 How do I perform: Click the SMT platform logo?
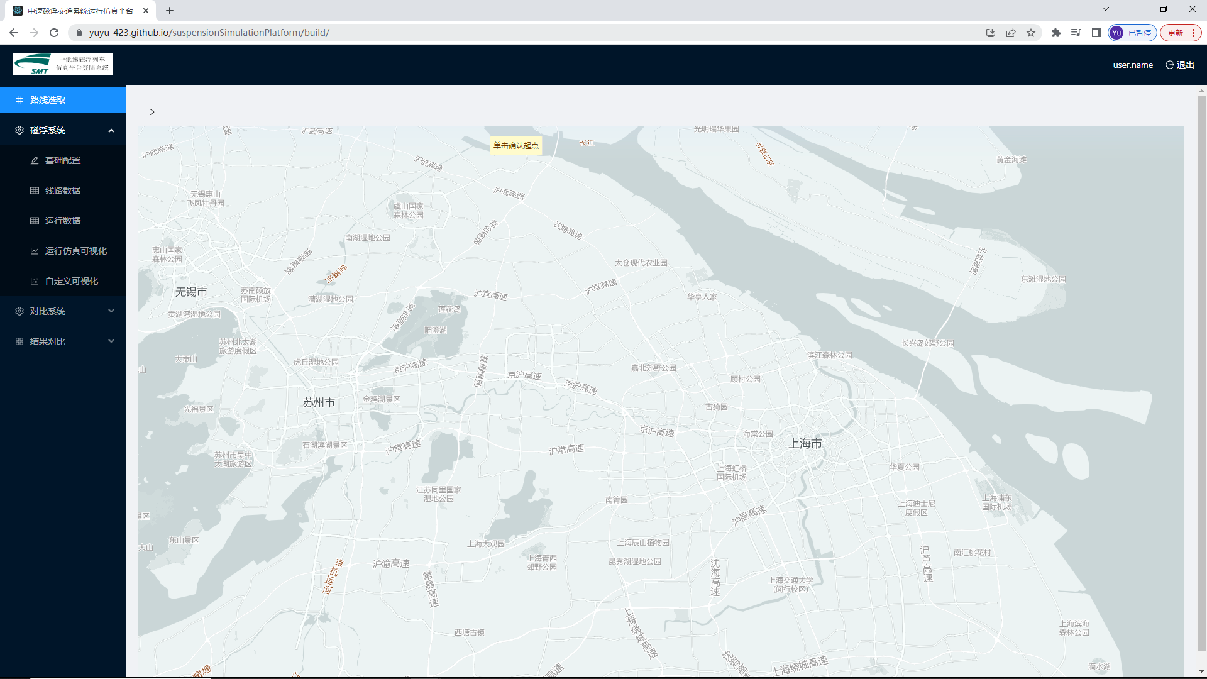tap(63, 64)
